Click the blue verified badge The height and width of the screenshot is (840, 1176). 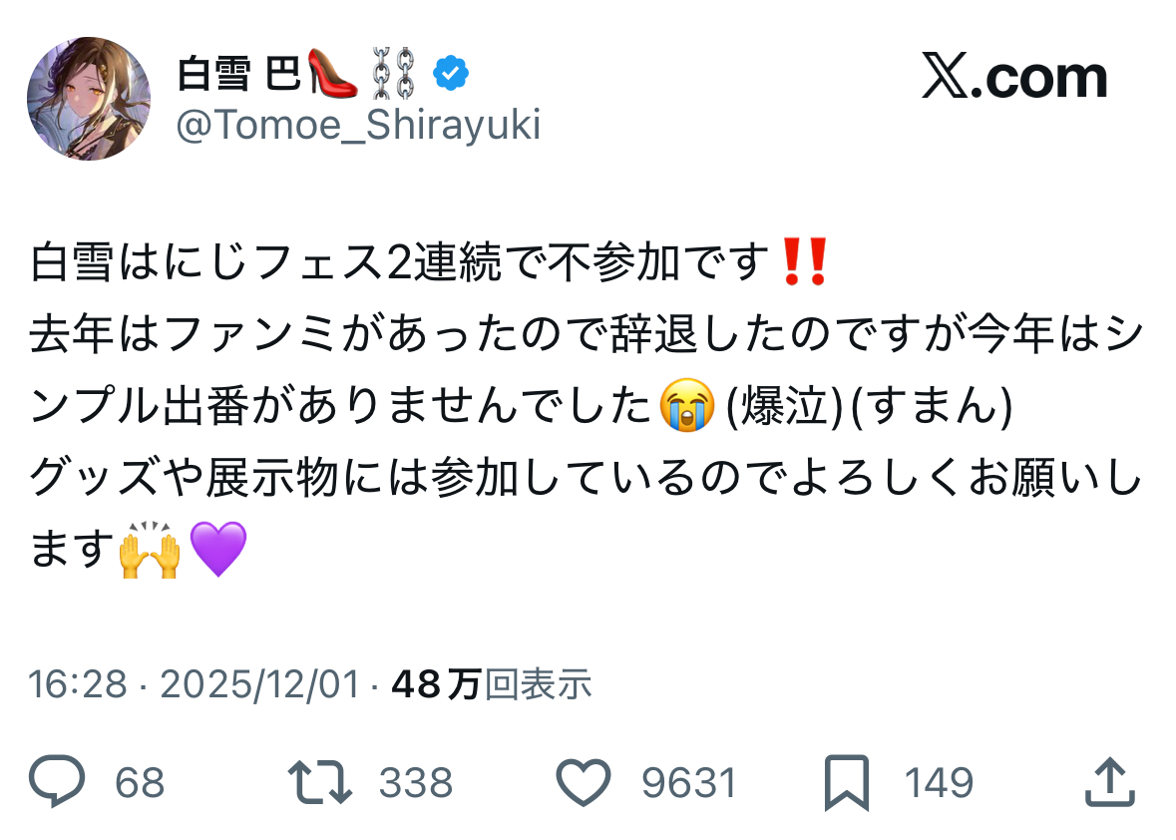451,73
